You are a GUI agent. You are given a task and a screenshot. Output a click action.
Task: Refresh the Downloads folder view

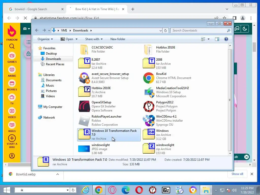pyautogui.click(x=166, y=30)
